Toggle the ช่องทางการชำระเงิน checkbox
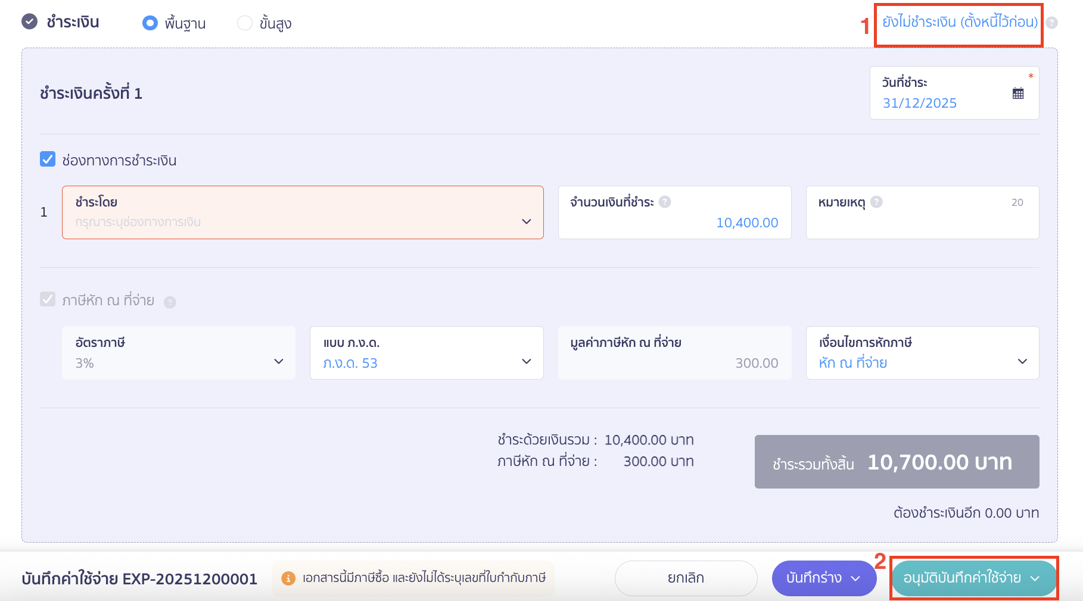1083x601 pixels. pos(48,159)
